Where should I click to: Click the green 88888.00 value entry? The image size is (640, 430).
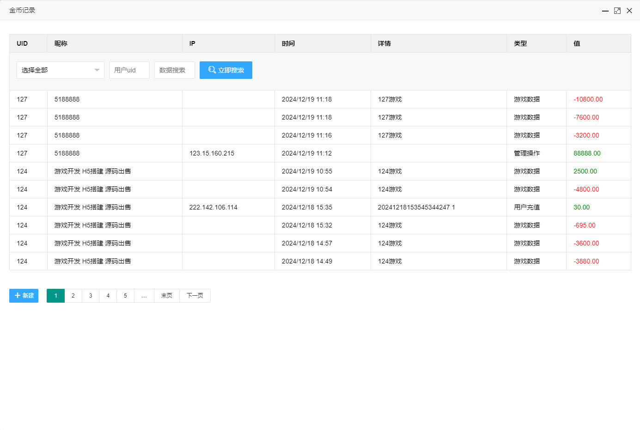pyautogui.click(x=587, y=153)
